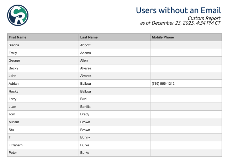Click the circular CR logo icon

(x=18, y=16)
